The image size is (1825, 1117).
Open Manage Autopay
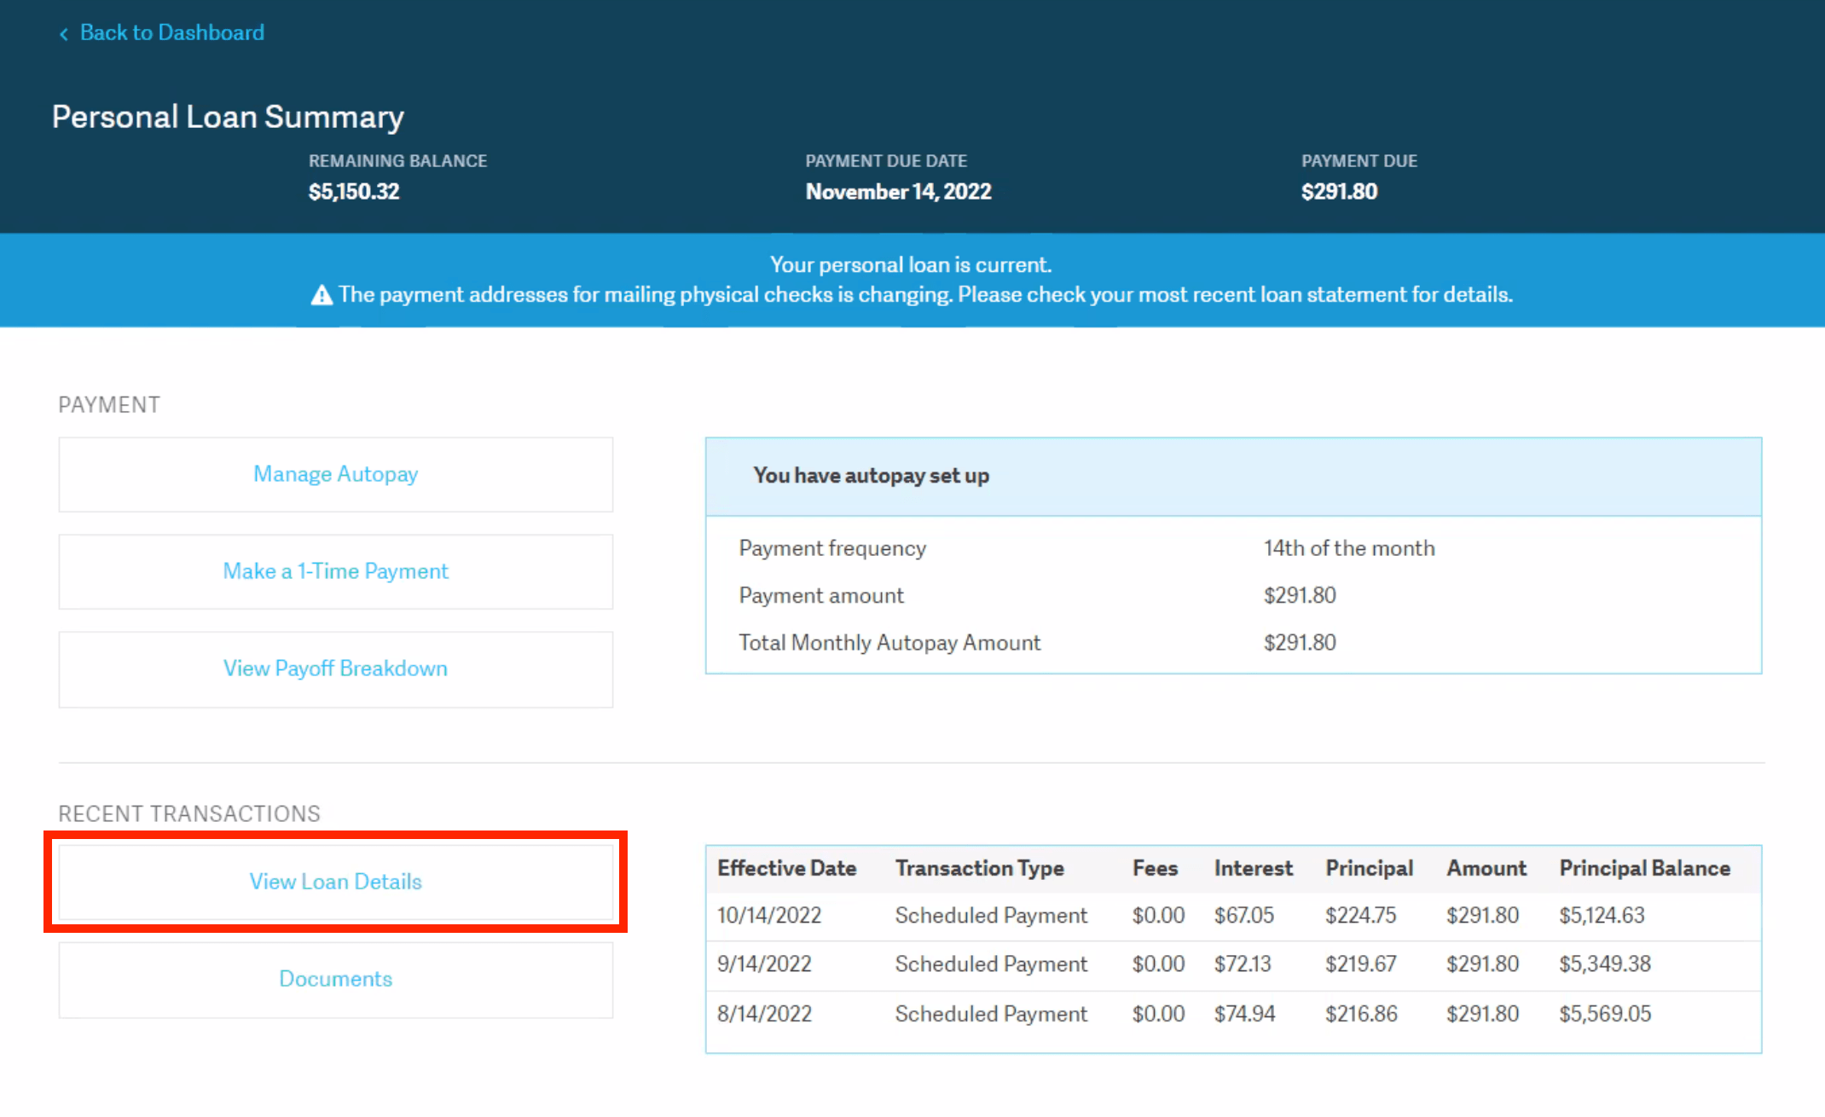coord(335,474)
